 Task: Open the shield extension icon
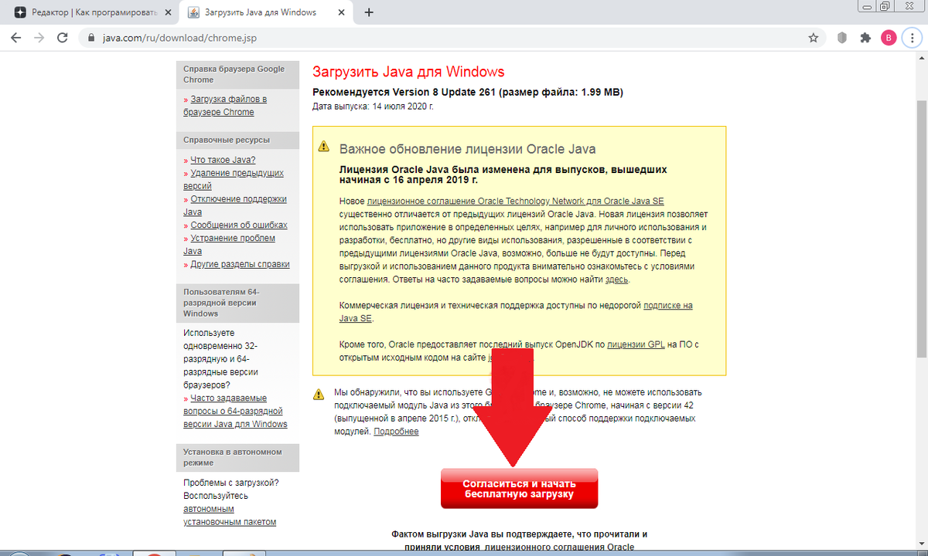click(x=843, y=37)
